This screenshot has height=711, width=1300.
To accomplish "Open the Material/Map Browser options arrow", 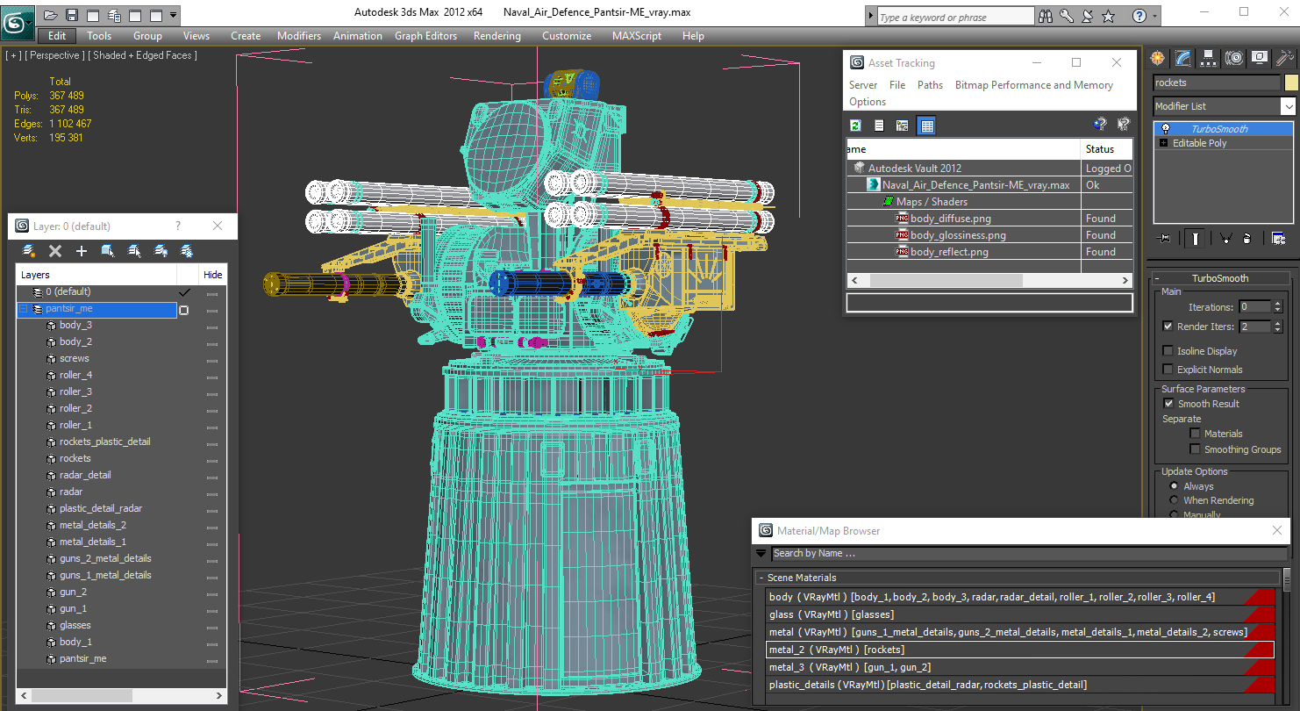I will pos(761,553).
